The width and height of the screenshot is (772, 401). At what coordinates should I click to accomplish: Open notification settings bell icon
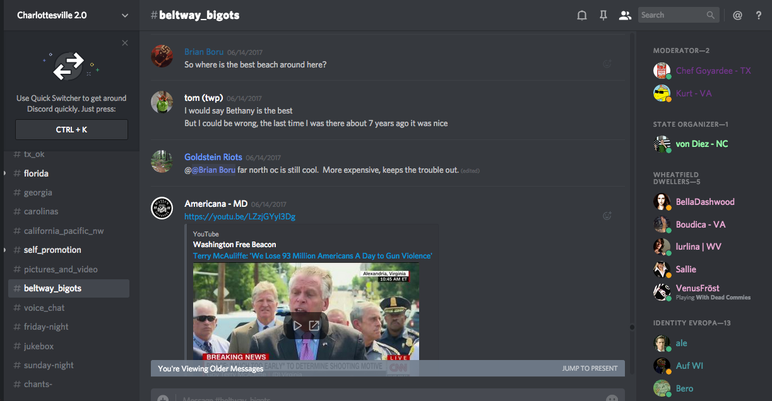tap(582, 16)
